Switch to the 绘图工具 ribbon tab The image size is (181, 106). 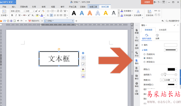click(93, 7)
